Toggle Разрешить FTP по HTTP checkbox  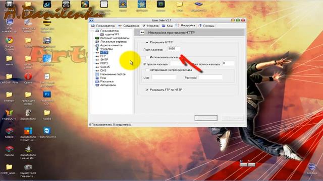click(147, 90)
